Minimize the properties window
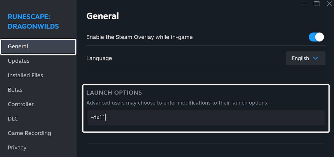The image size is (334, 157). point(304,4)
